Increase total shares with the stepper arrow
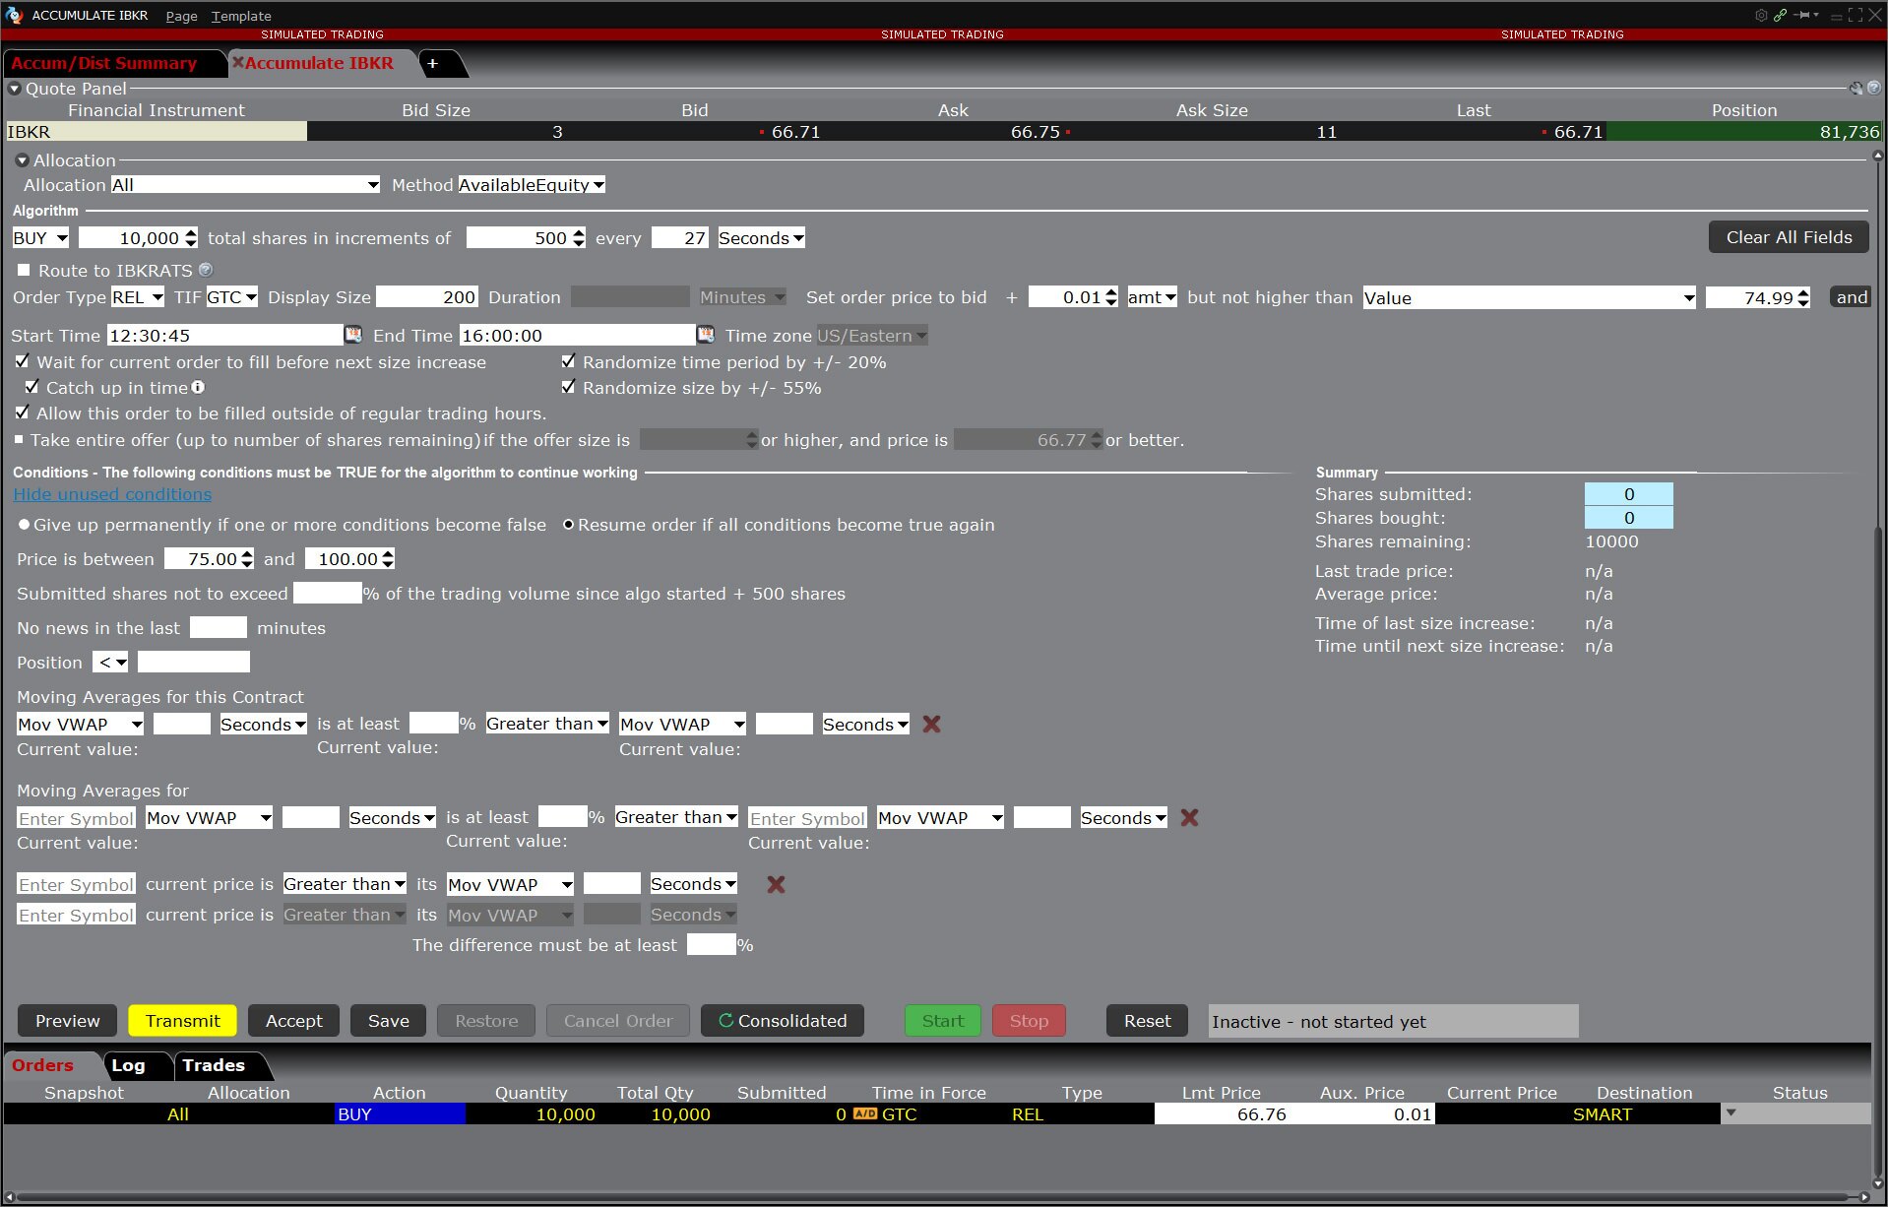The image size is (1888, 1207). point(191,232)
